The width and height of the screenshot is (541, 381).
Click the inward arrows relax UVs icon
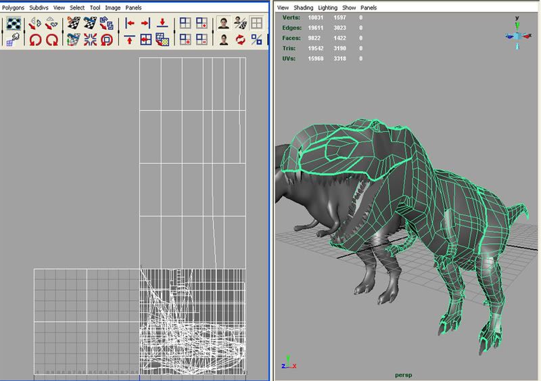[91, 40]
